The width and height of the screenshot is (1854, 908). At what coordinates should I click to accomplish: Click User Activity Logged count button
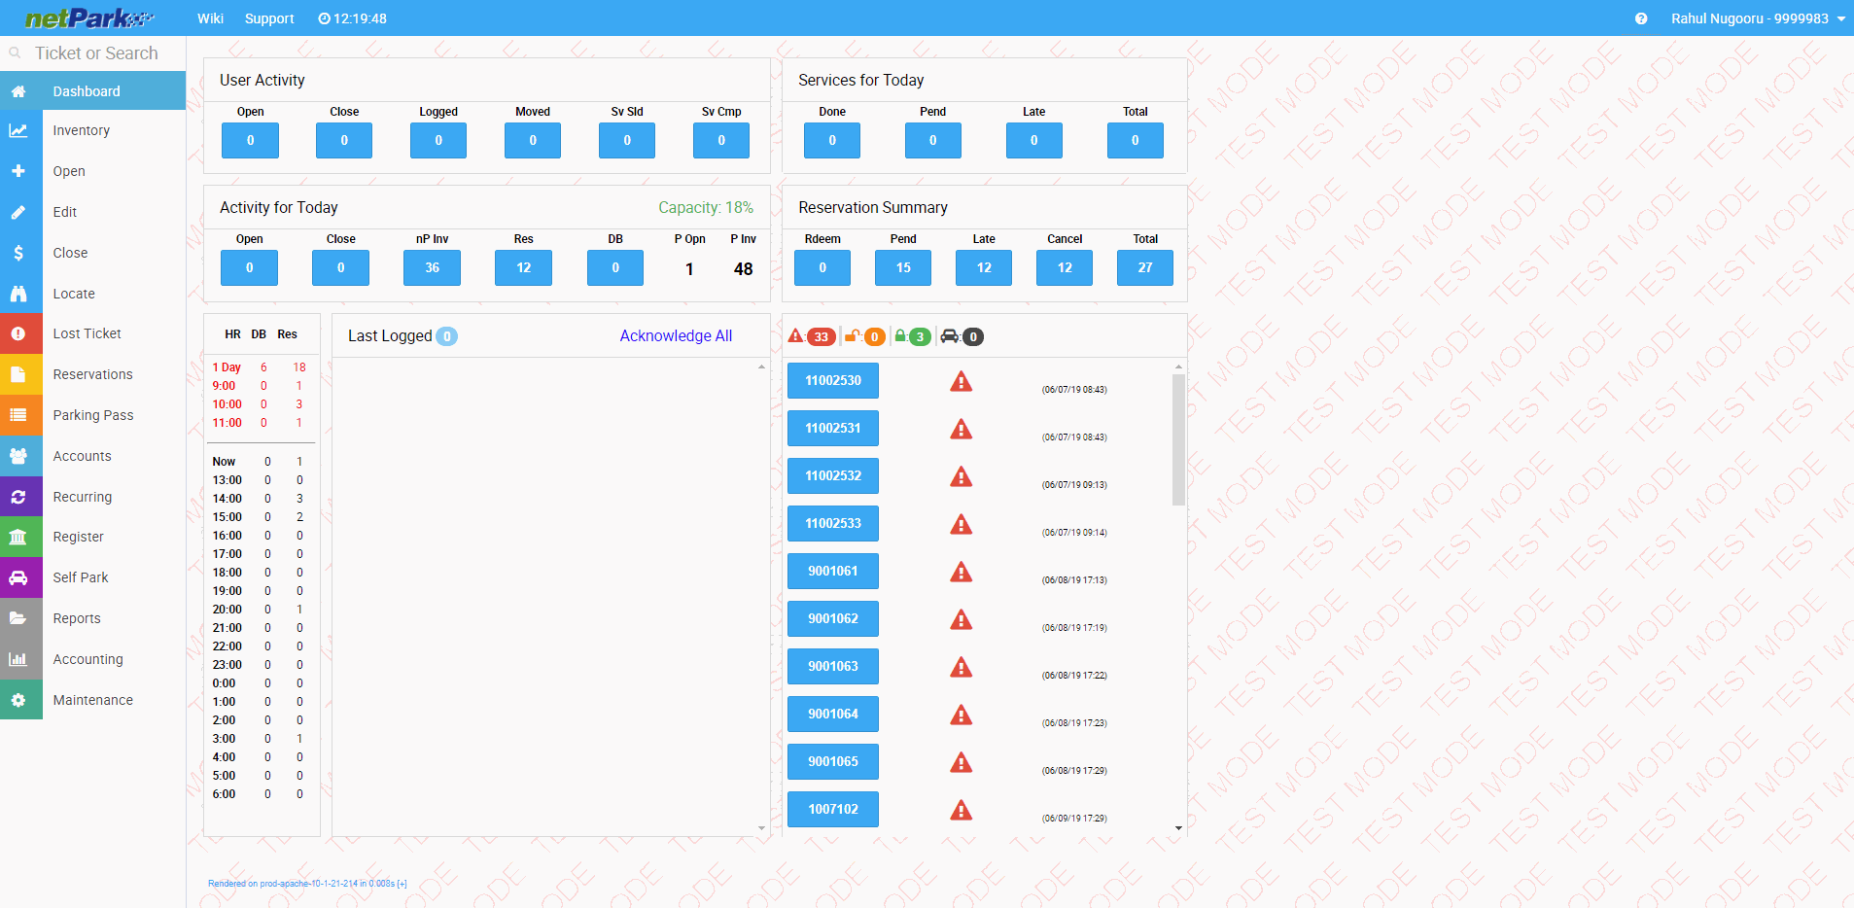click(438, 141)
